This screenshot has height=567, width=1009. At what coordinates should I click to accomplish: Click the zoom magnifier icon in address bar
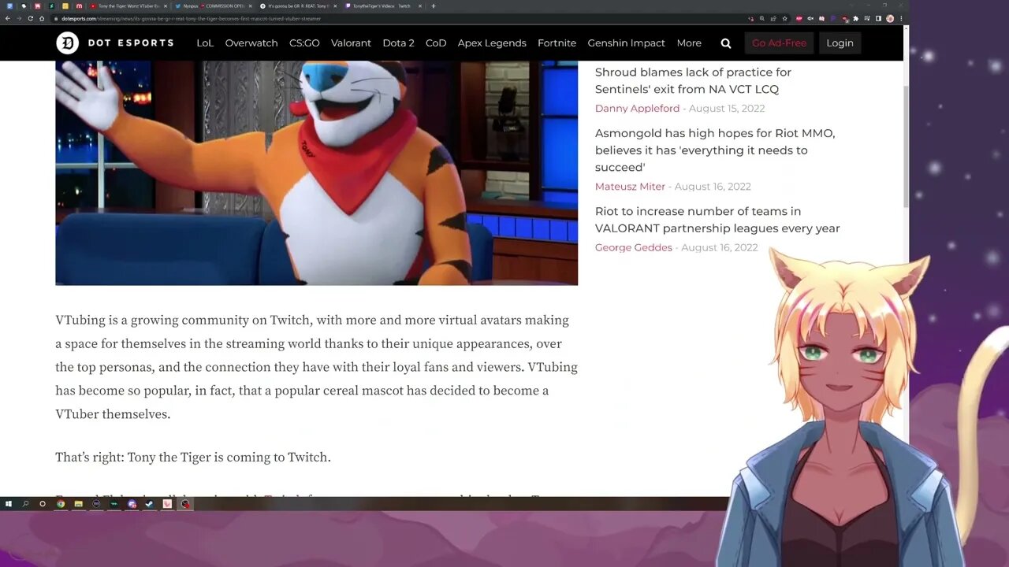click(761, 18)
